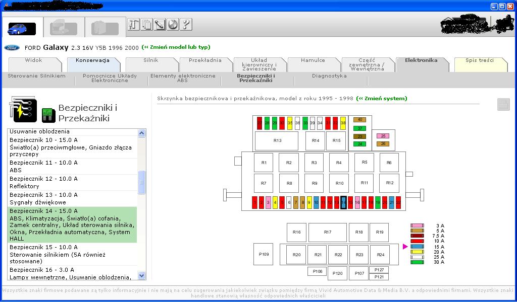The image size is (517, 302).
Task: Click the 'Zmień system' link
Action: click(381, 99)
